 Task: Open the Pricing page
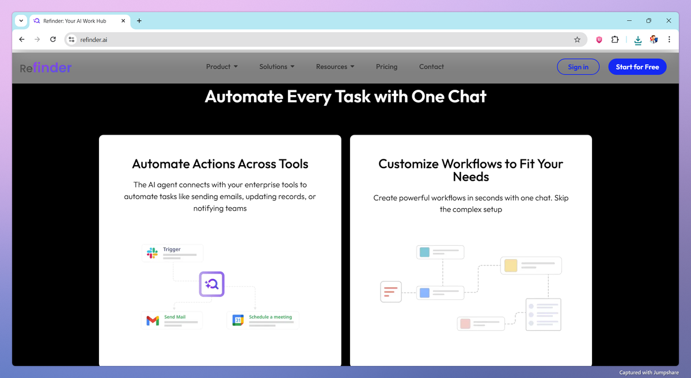tap(386, 67)
